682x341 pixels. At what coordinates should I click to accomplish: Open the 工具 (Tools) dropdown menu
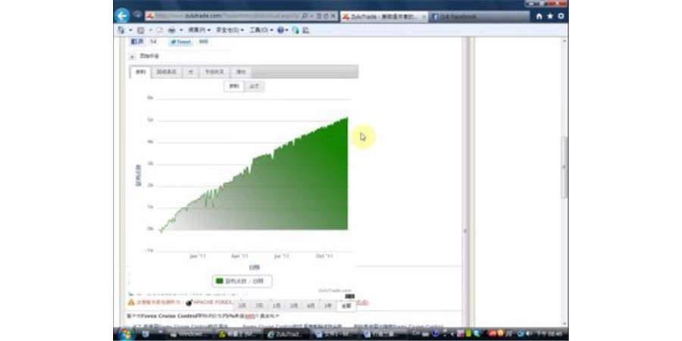click(260, 30)
